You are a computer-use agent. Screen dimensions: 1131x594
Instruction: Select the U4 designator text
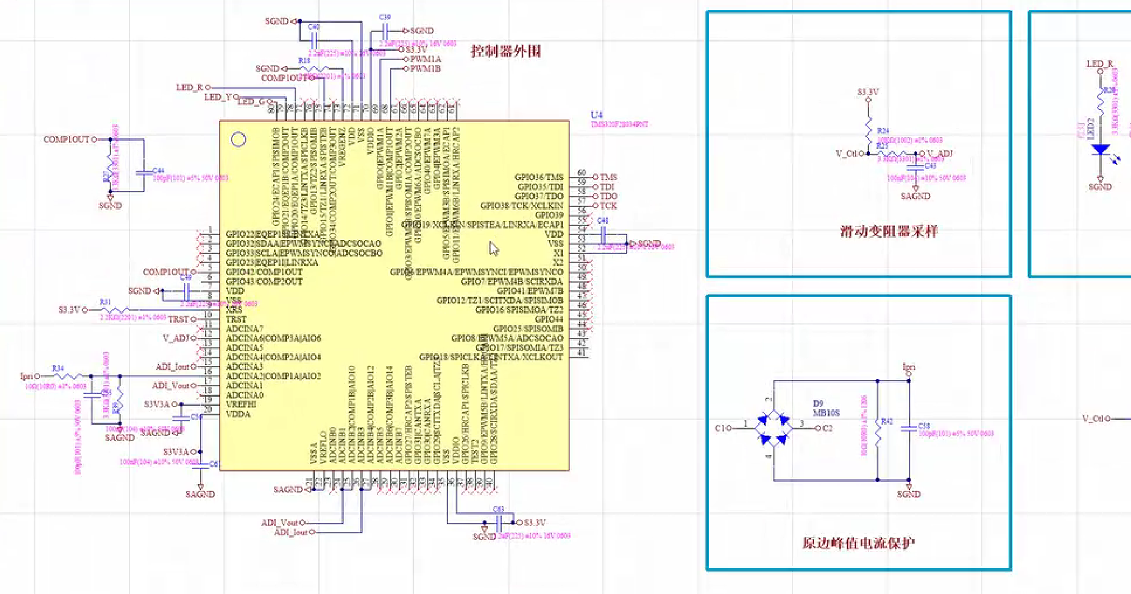(x=597, y=115)
